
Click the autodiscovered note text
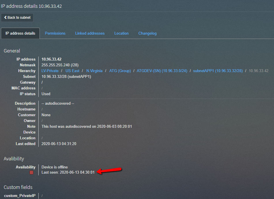coord(87,126)
